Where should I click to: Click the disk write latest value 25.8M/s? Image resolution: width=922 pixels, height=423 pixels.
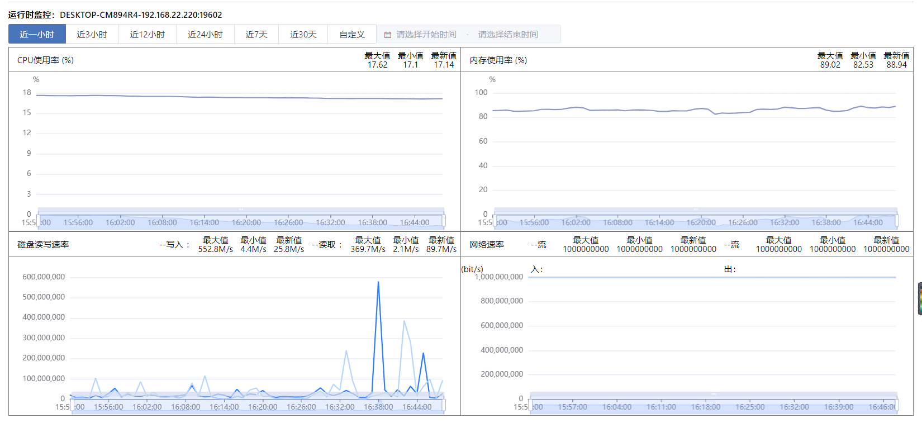pyautogui.click(x=289, y=249)
